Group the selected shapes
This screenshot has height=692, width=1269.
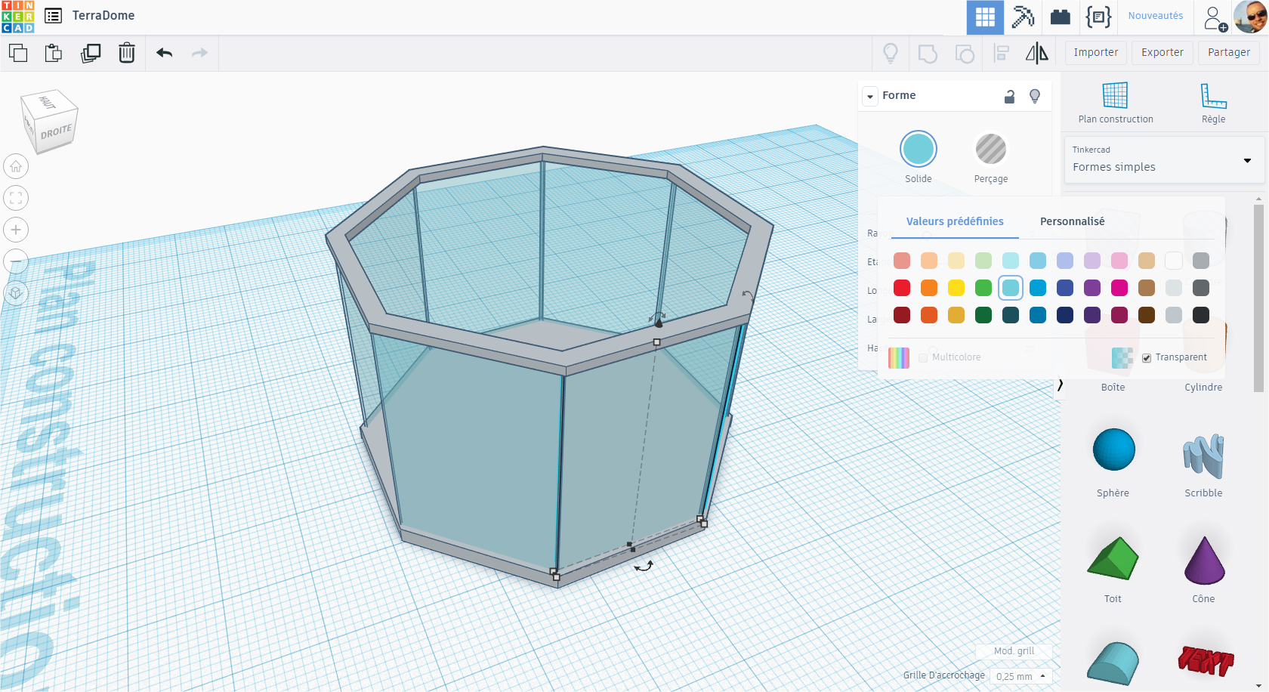pyautogui.click(x=928, y=54)
